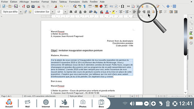Expand bullet list style options

pos(124,12)
